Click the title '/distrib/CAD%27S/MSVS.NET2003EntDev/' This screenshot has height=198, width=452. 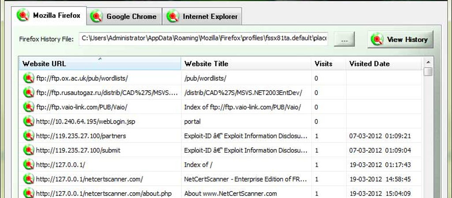243,92
